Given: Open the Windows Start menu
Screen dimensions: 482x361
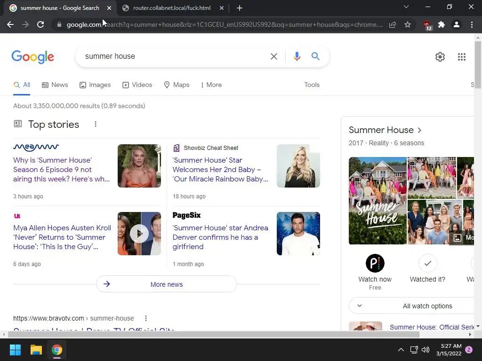Looking at the screenshot, I should tap(15, 350).
